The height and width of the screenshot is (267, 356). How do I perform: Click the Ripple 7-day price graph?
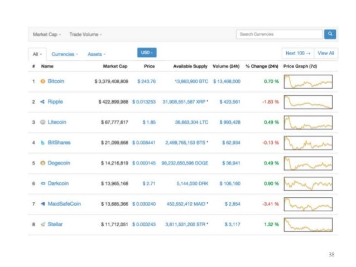click(x=308, y=102)
